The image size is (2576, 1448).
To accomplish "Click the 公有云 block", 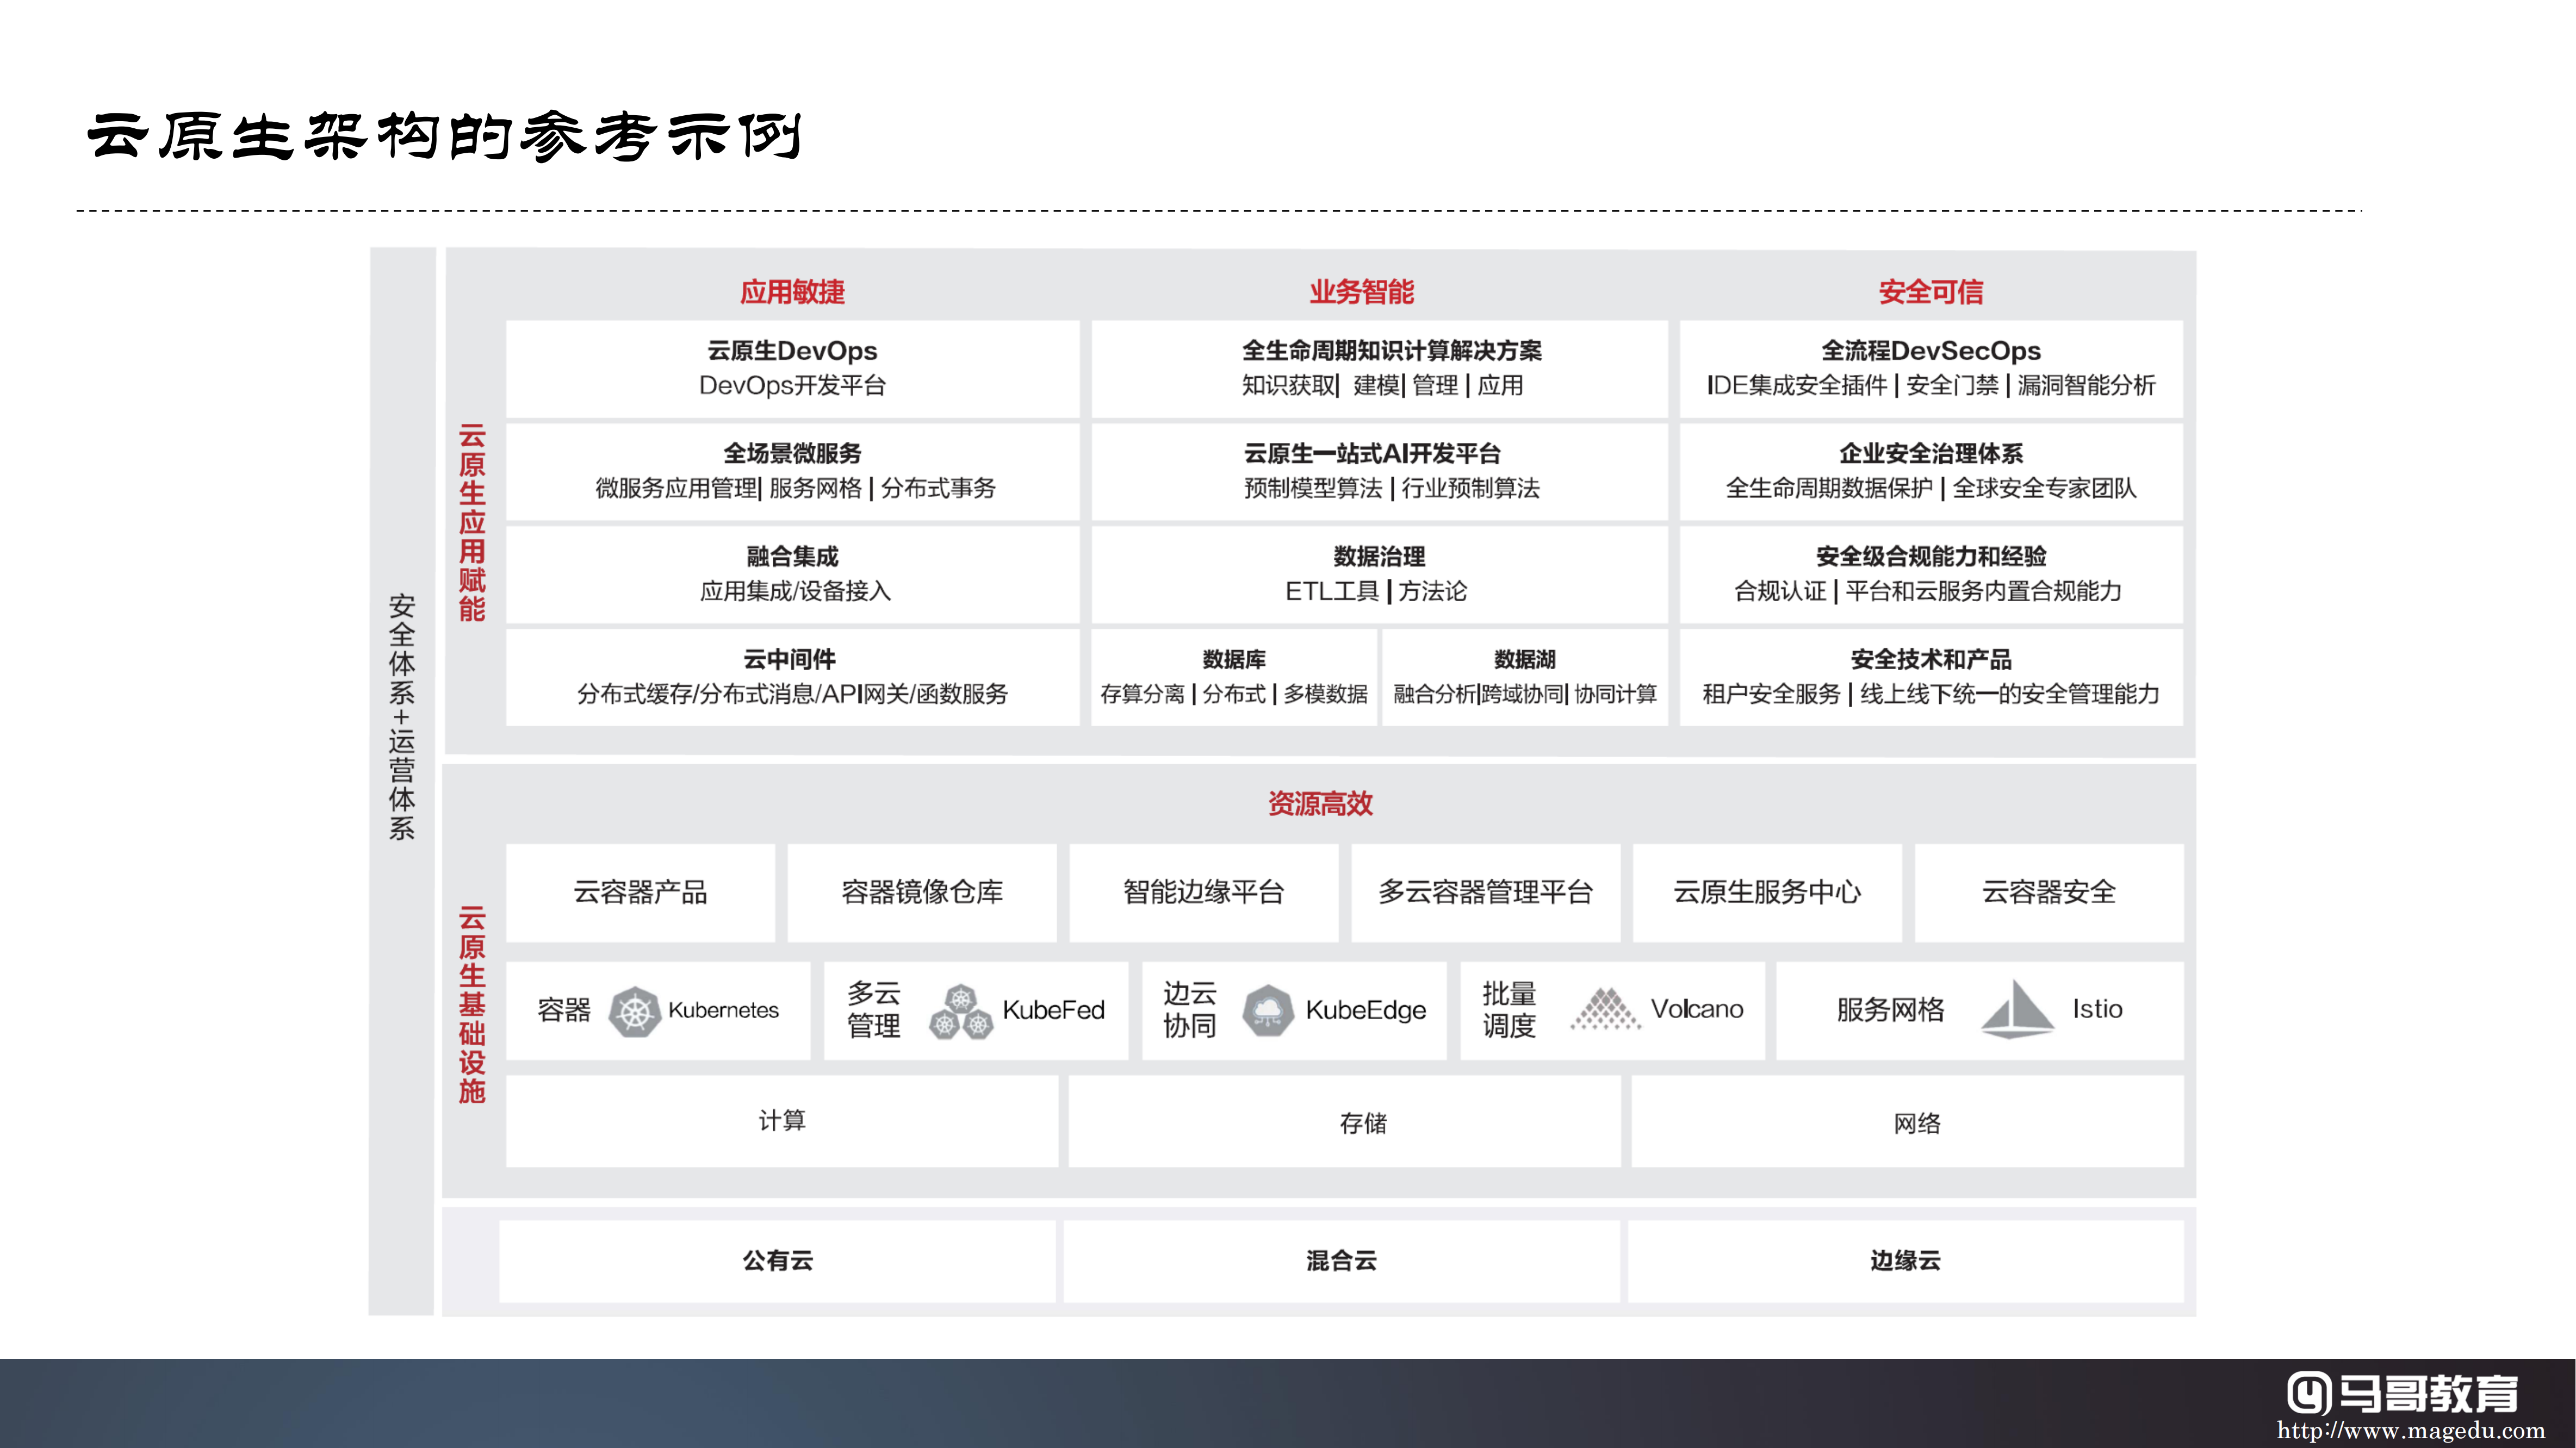I will click(777, 1260).
